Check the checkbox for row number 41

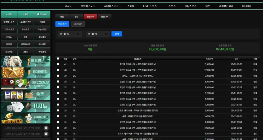coord(58,64)
